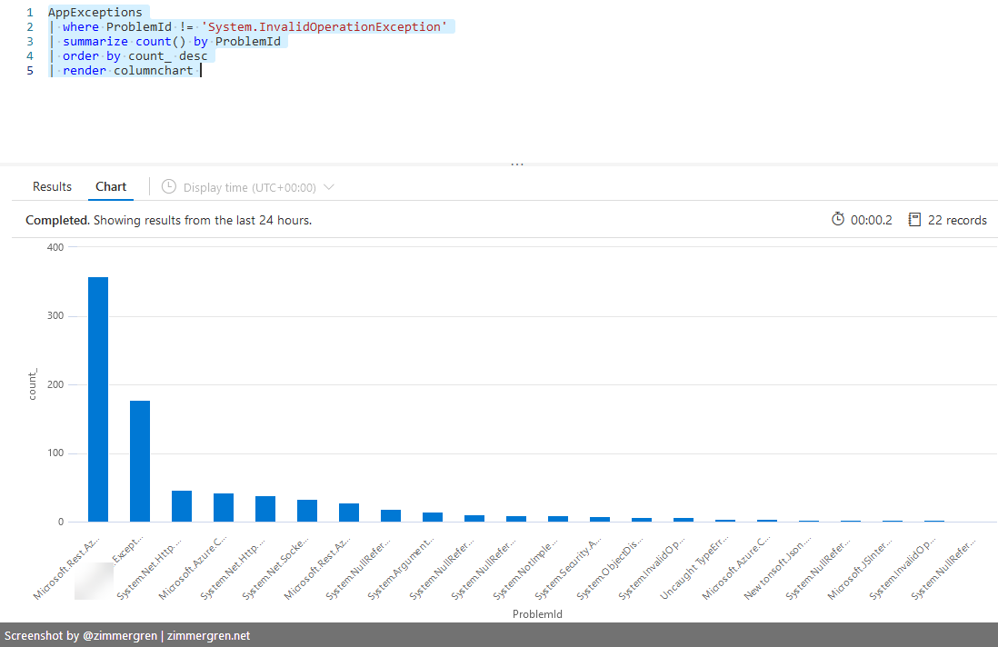Click the 'System.InvalidOperationException' string in the query
The width and height of the screenshot is (998, 647).
tap(327, 27)
